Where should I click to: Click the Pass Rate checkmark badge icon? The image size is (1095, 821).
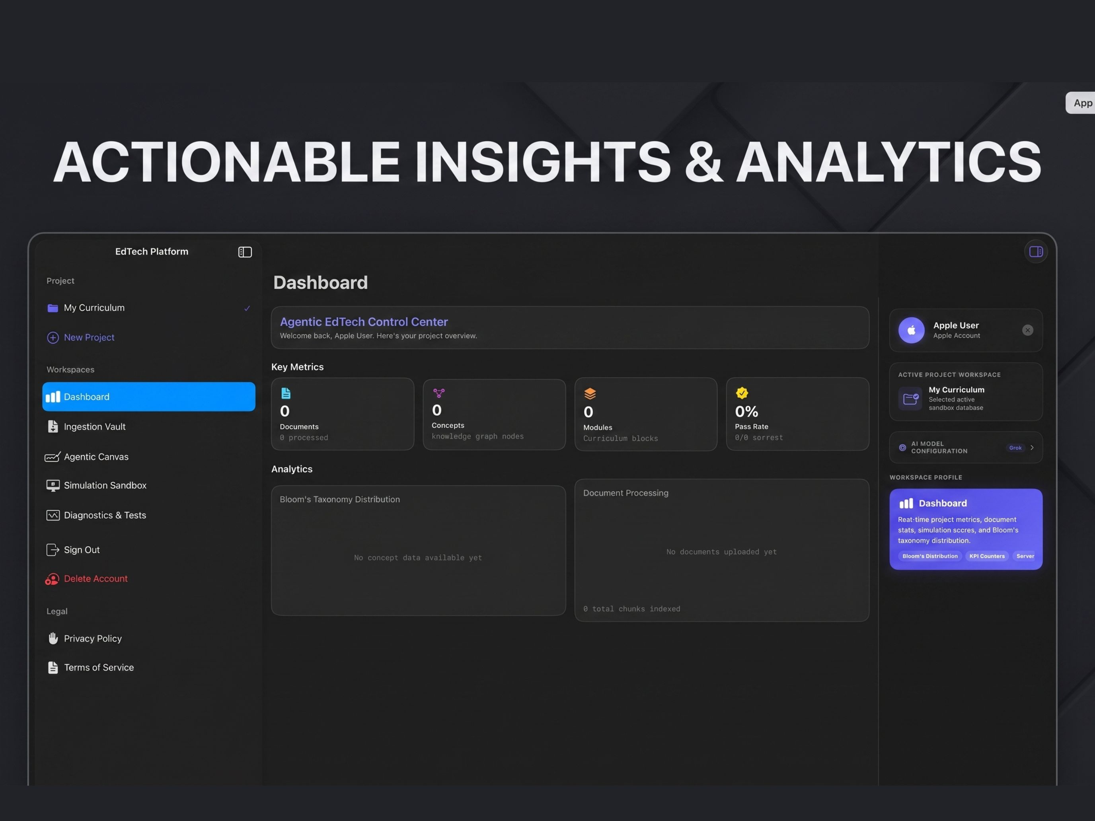tap(742, 393)
